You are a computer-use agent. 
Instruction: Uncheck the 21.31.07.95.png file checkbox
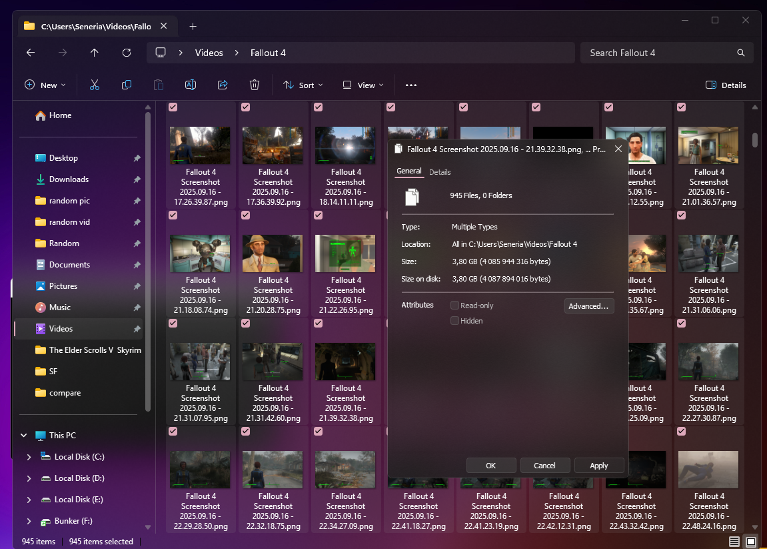[173, 324]
